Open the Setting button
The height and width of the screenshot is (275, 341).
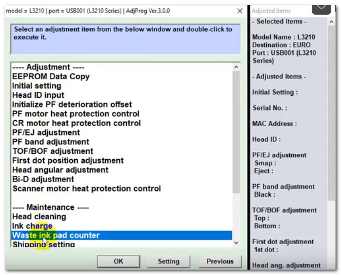click(168, 261)
